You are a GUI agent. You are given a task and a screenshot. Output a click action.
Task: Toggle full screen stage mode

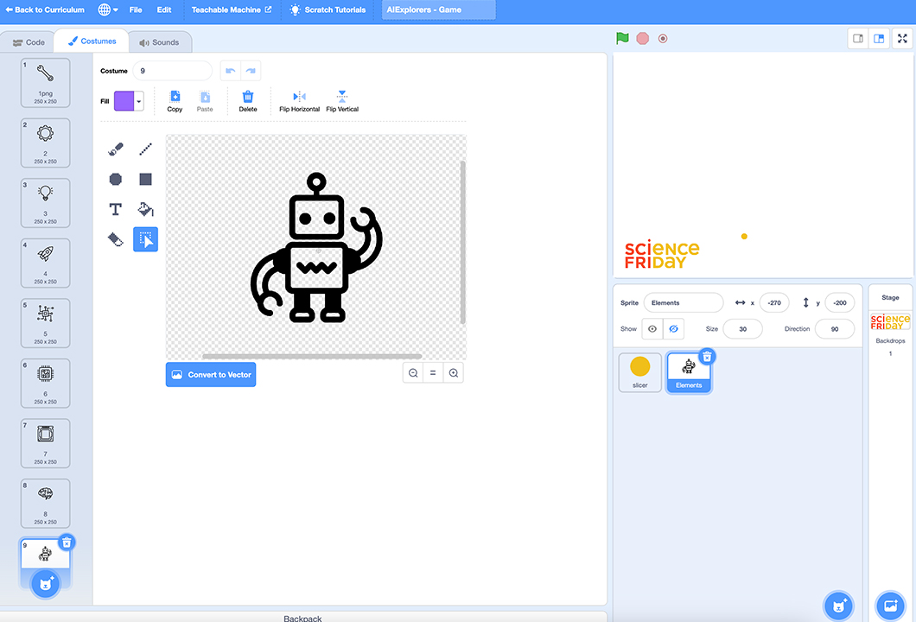(901, 38)
